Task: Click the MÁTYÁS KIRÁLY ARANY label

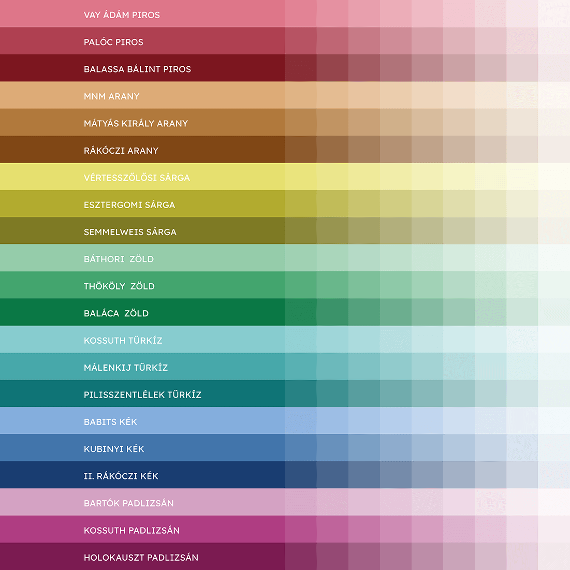Action: pyautogui.click(x=136, y=124)
